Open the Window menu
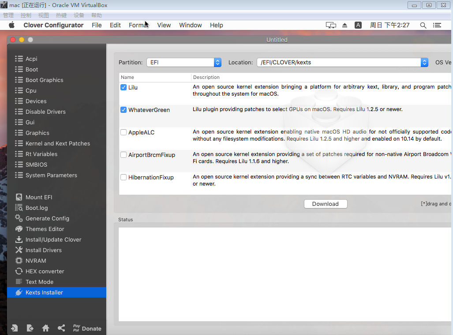This screenshot has height=335, width=453. click(x=191, y=25)
